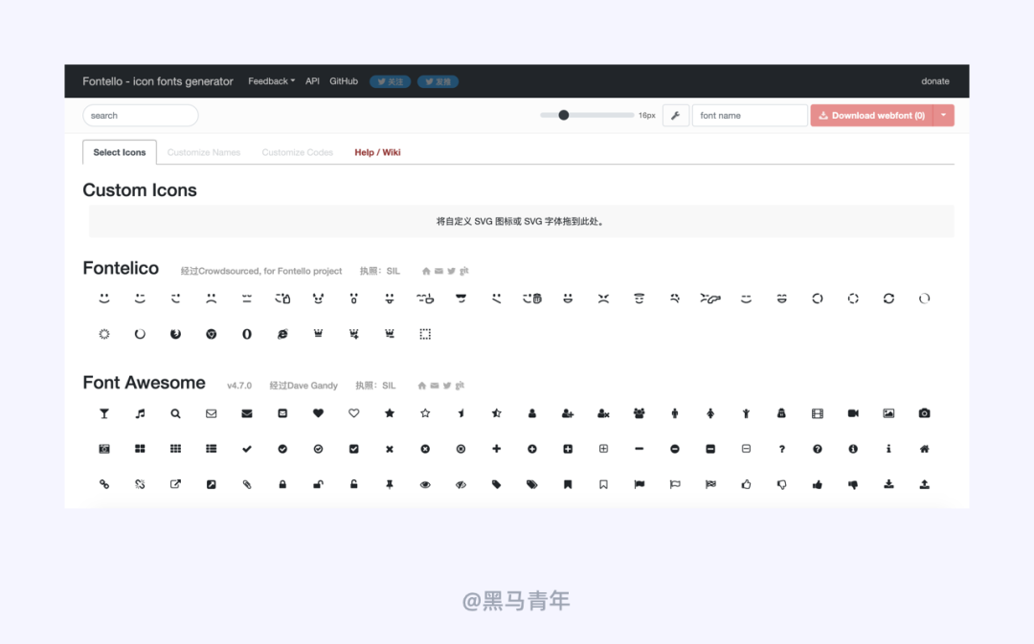Click the first Twitter follow button

(390, 81)
